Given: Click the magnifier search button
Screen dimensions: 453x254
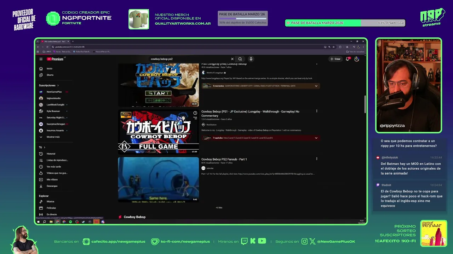Looking at the screenshot, I should (x=240, y=59).
